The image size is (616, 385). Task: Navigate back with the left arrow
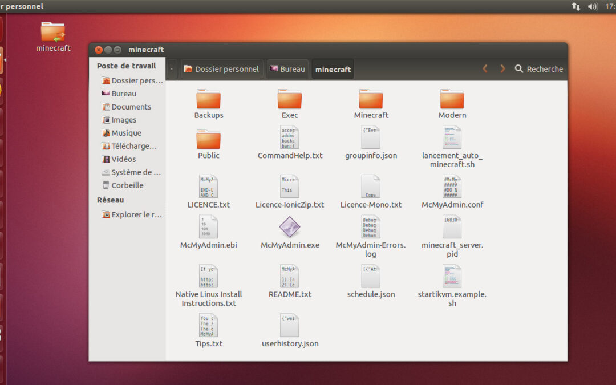tap(485, 69)
